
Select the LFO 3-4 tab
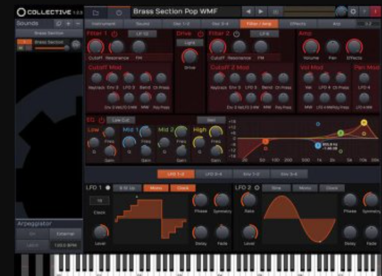pos(213,174)
